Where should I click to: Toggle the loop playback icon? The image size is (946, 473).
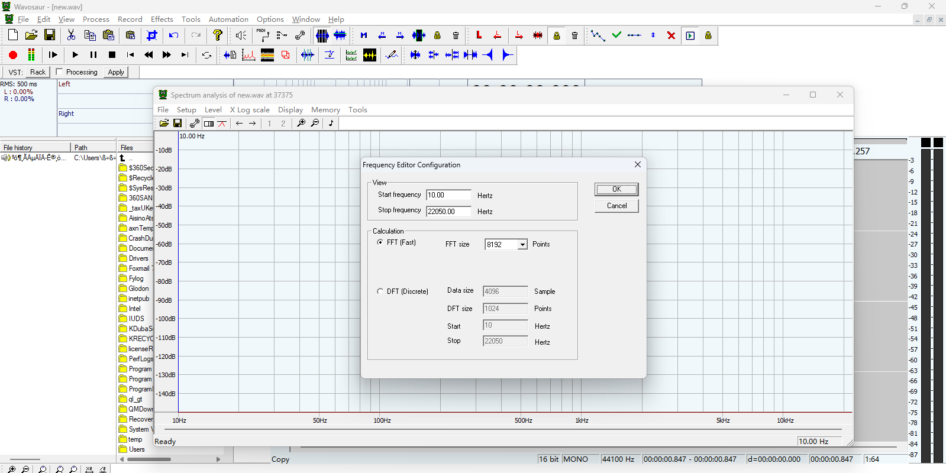(206, 55)
